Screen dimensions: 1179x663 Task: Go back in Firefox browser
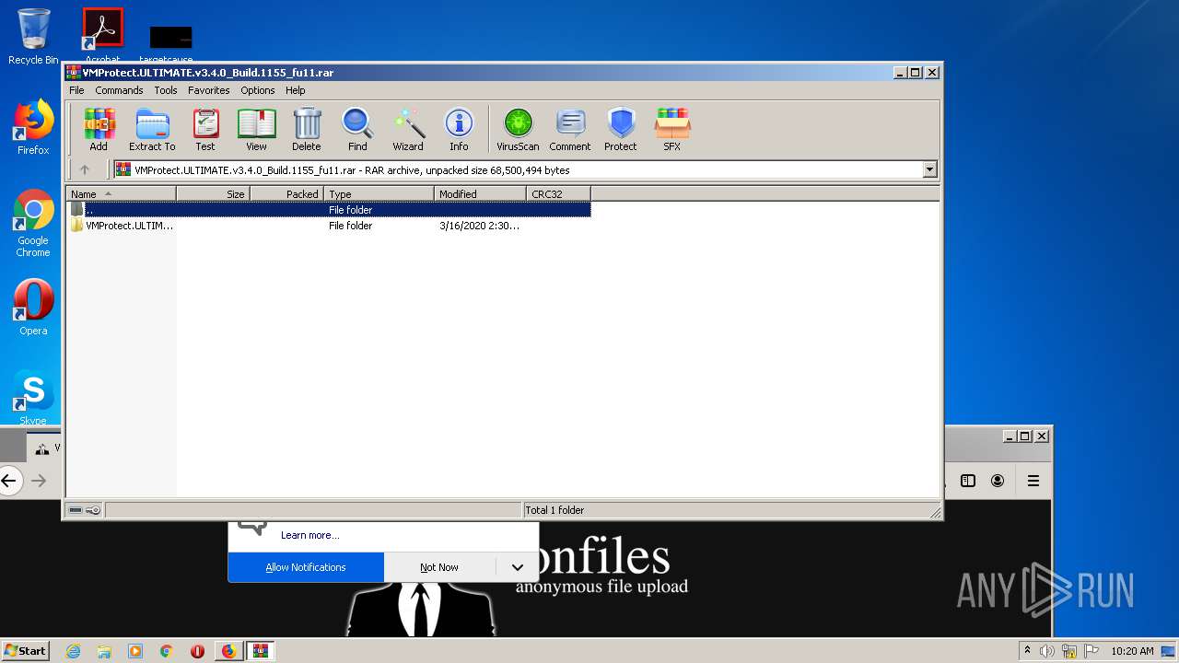(x=9, y=480)
